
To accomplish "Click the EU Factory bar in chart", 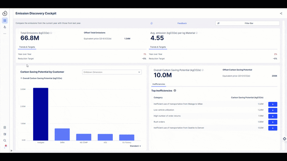I will tap(126, 137).
